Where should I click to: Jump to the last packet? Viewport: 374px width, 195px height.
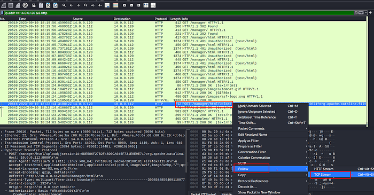pyautogui.click(x=100, y=5)
